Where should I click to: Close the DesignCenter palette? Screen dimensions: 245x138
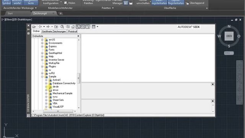tap(28, 25)
